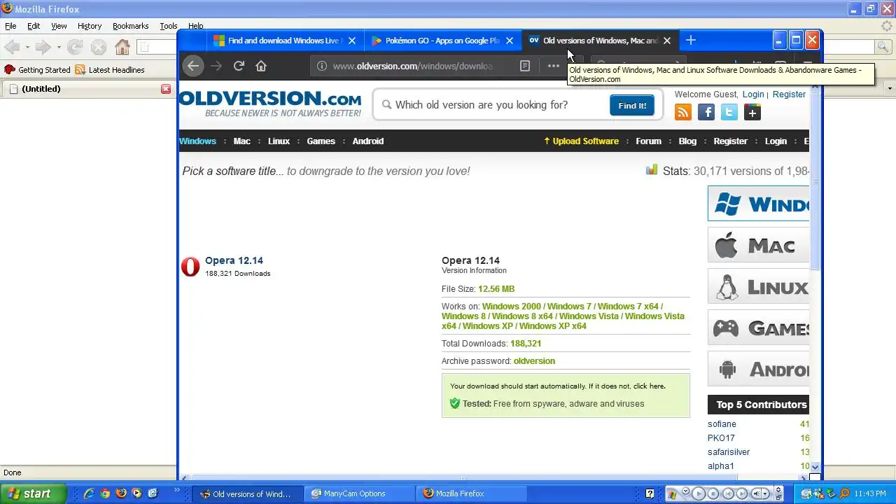
Task: Show site information for oldversion.com
Action: coord(322,66)
